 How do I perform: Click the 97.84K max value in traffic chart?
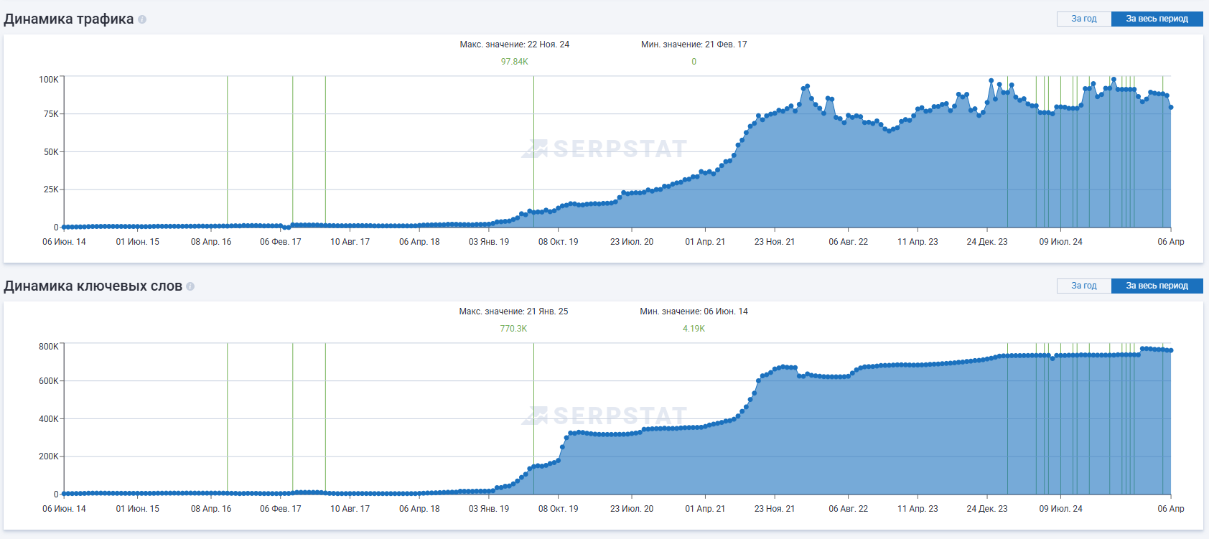click(x=514, y=62)
